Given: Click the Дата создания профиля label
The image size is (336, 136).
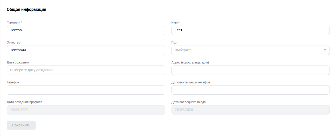Looking at the screenshot, I should point(24,102).
